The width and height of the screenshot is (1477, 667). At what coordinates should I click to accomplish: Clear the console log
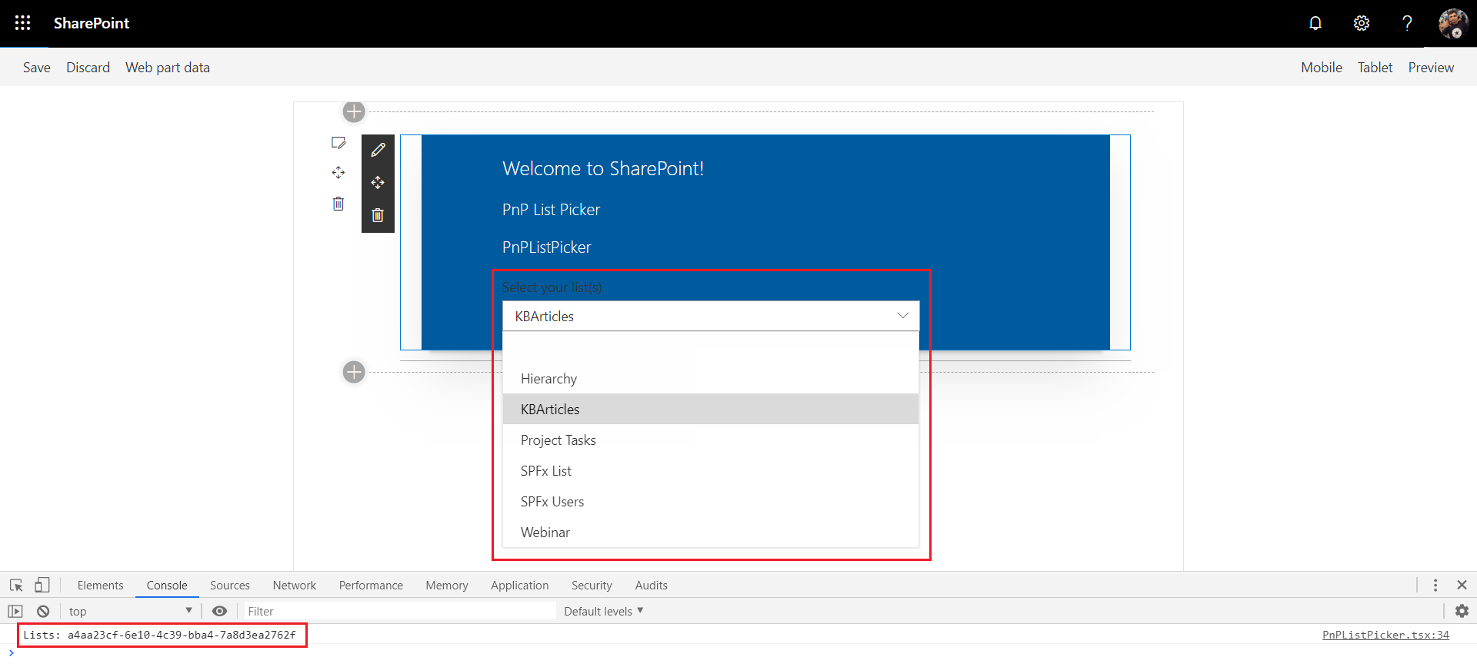[x=43, y=612]
